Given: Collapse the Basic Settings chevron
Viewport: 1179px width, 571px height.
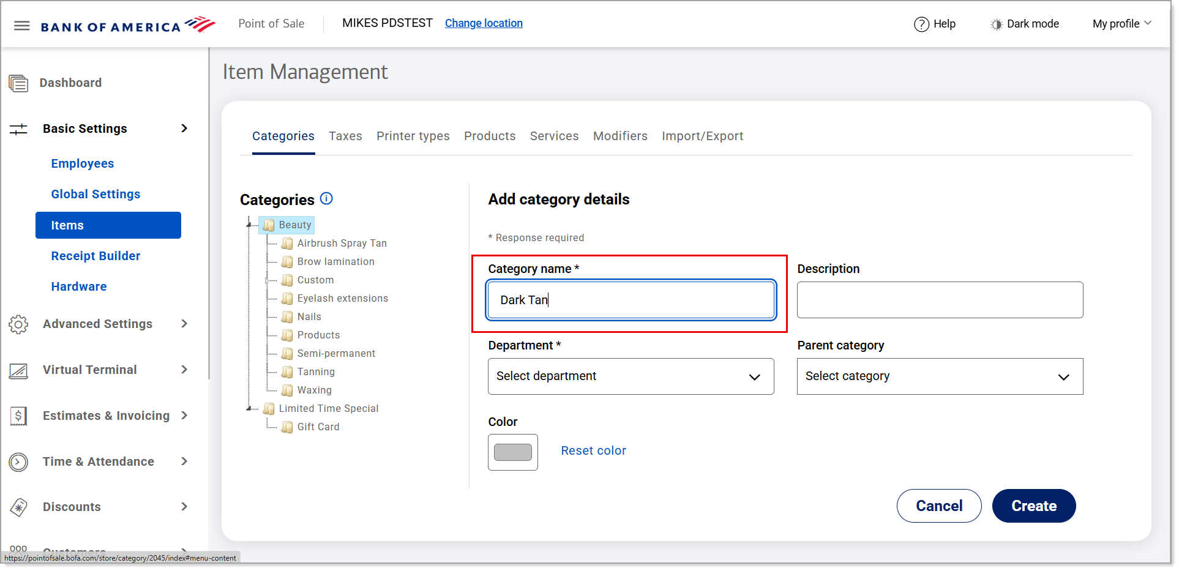Looking at the screenshot, I should click(x=184, y=129).
